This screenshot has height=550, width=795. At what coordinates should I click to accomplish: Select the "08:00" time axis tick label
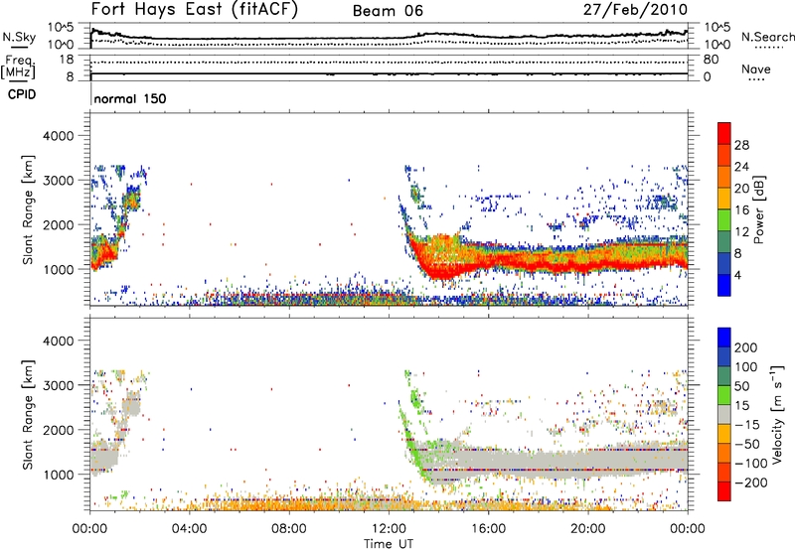tap(289, 529)
